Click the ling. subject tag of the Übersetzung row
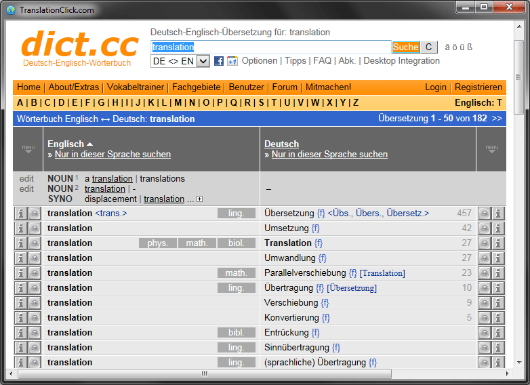Screen dimensions: 530x385 click(x=237, y=214)
